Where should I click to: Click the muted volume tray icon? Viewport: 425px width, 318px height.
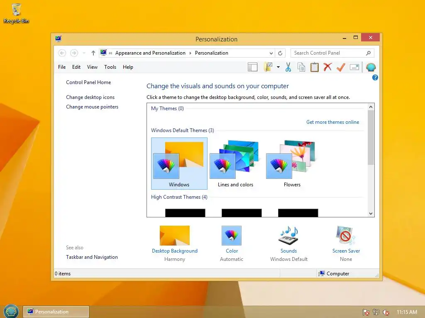pyautogui.click(x=386, y=312)
